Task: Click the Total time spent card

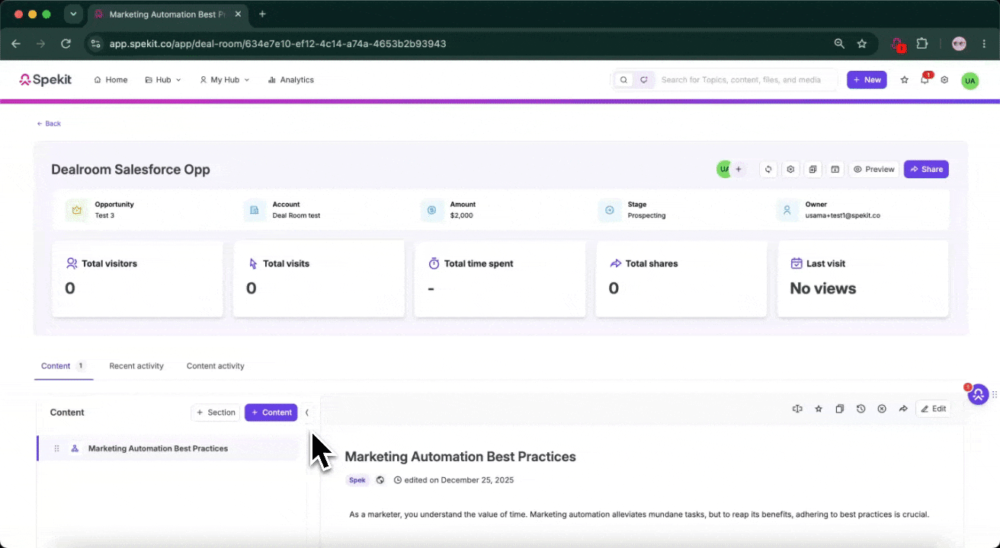Action: 500,279
